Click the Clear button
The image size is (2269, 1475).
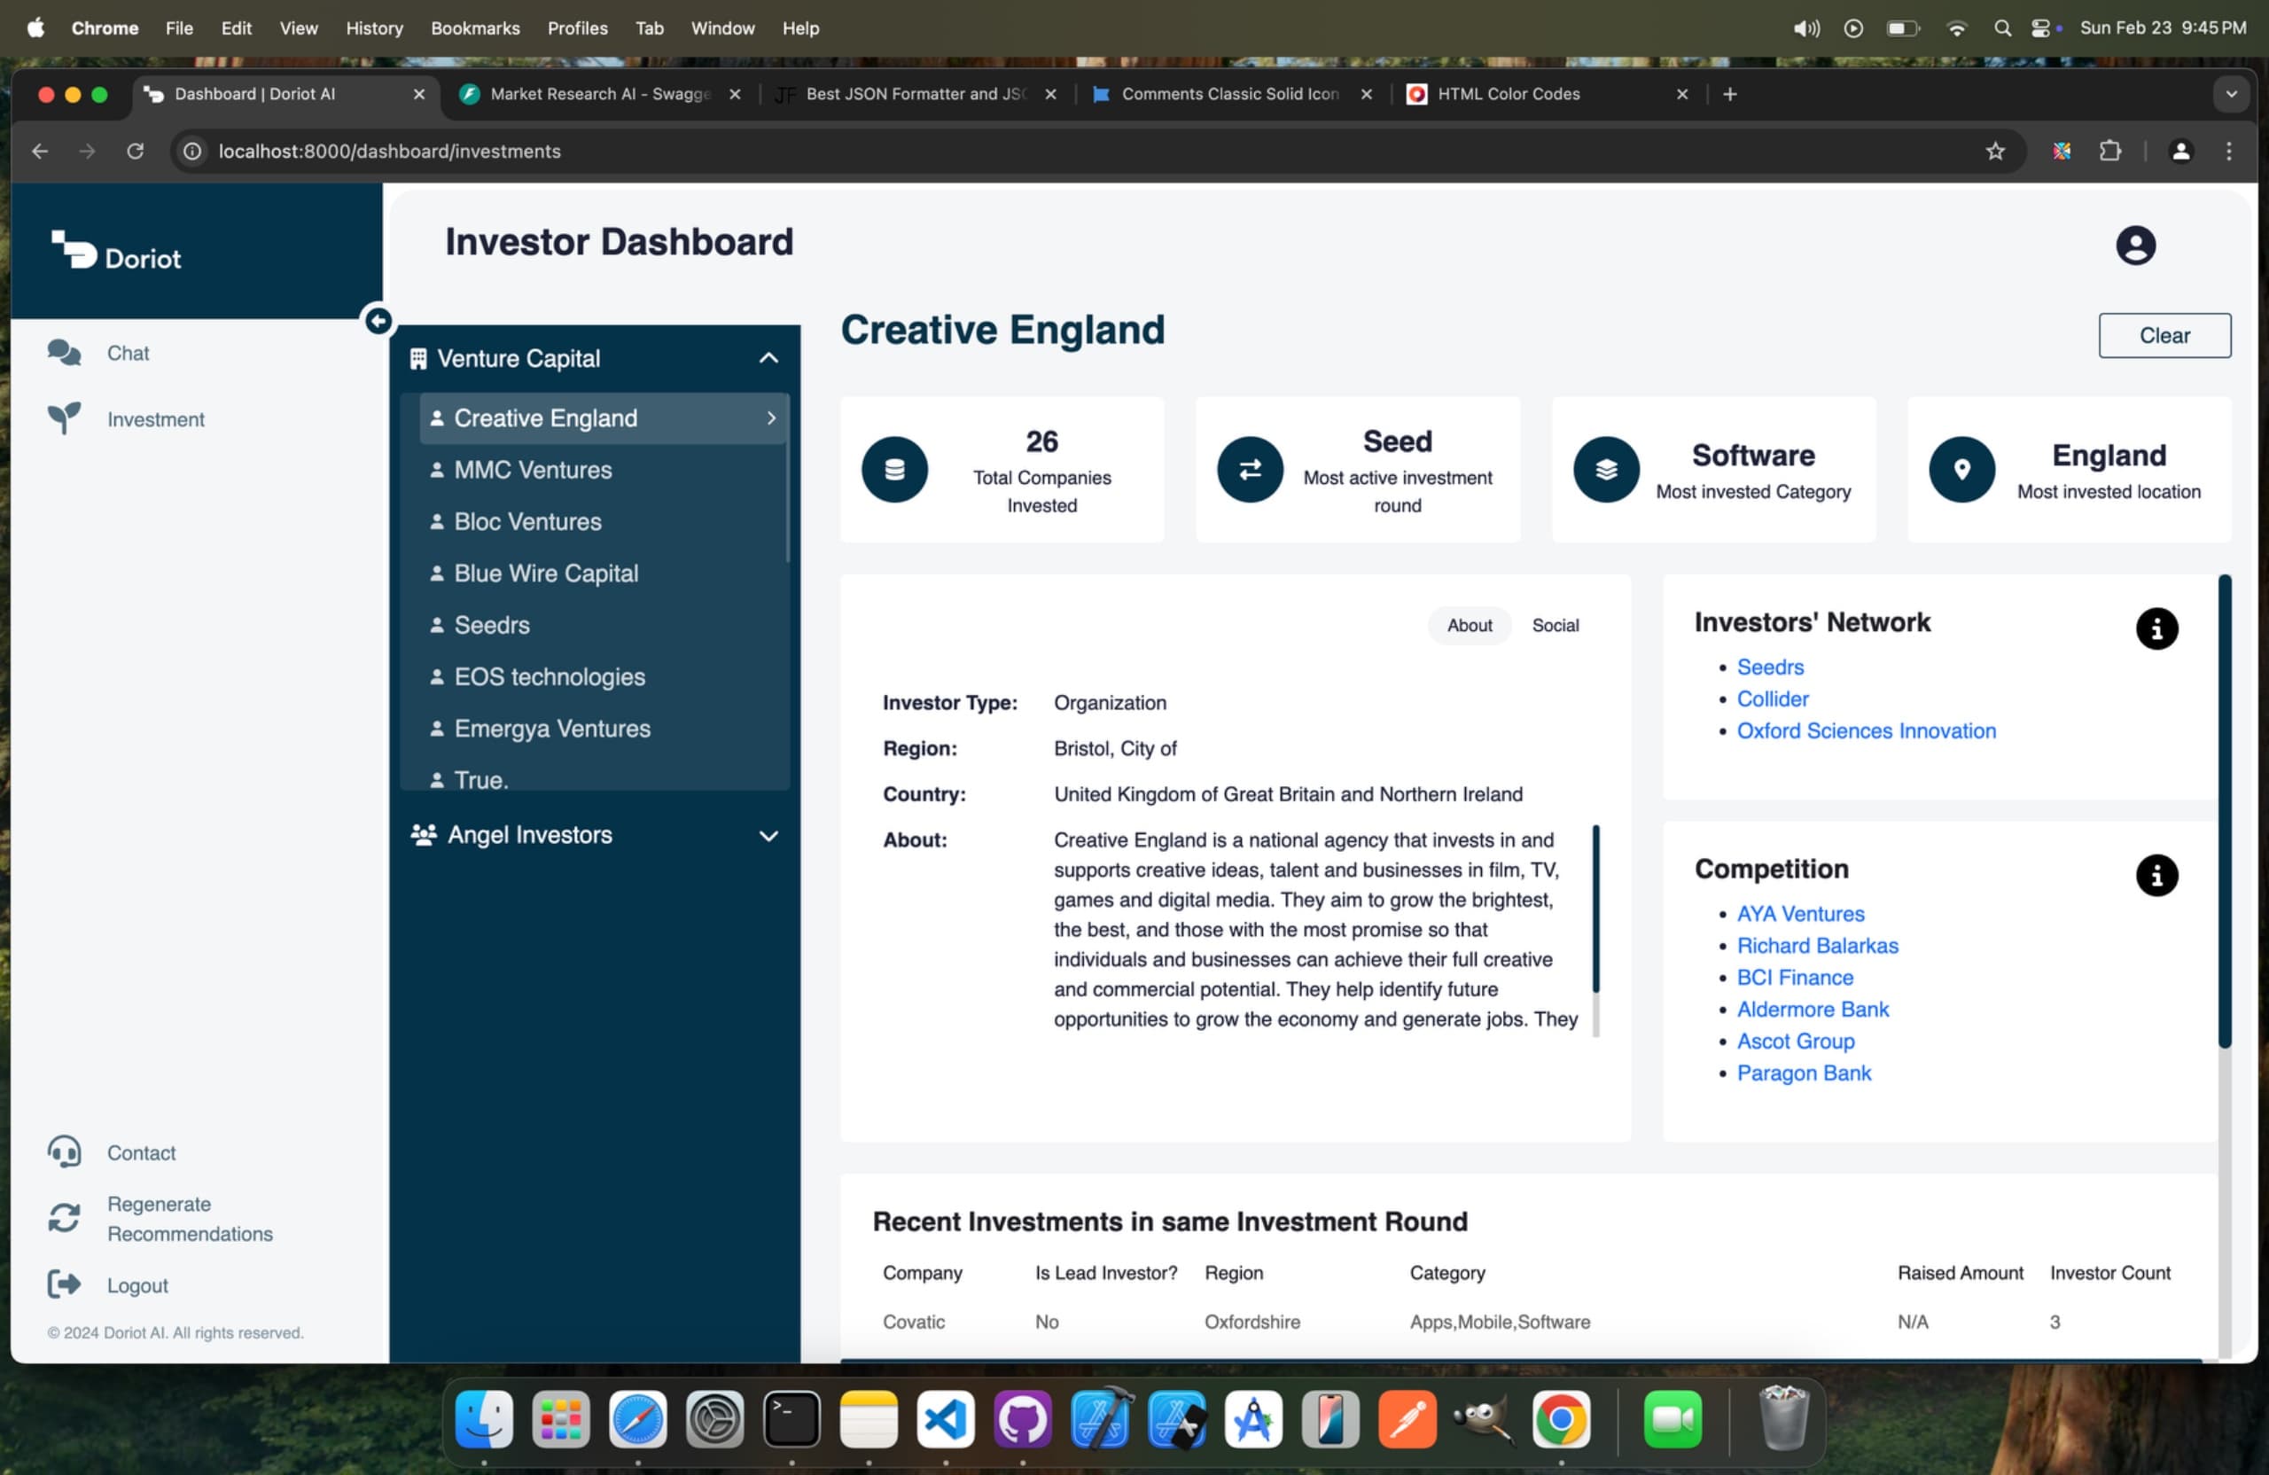click(x=2164, y=335)
